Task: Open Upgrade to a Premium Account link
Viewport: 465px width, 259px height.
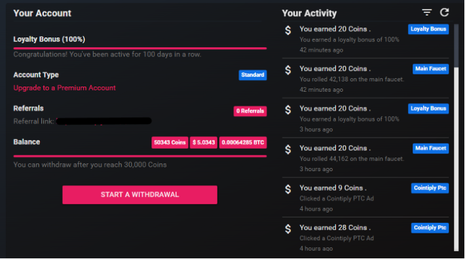Action: [64, 88]
